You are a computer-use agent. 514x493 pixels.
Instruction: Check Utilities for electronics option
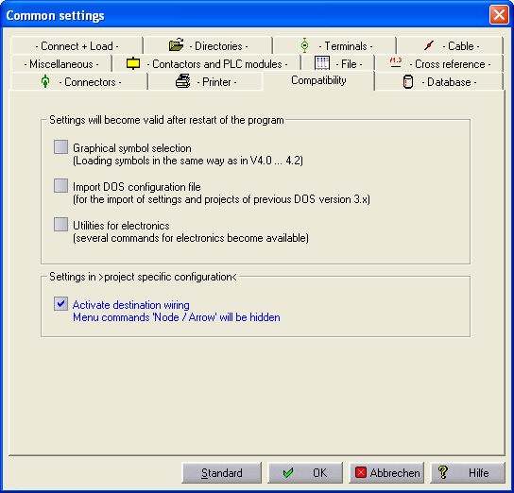pyautogui.click(x=61, y=225)
